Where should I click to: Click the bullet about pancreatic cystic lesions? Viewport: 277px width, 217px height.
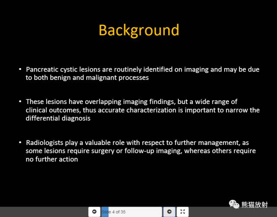tap(142, 73)
